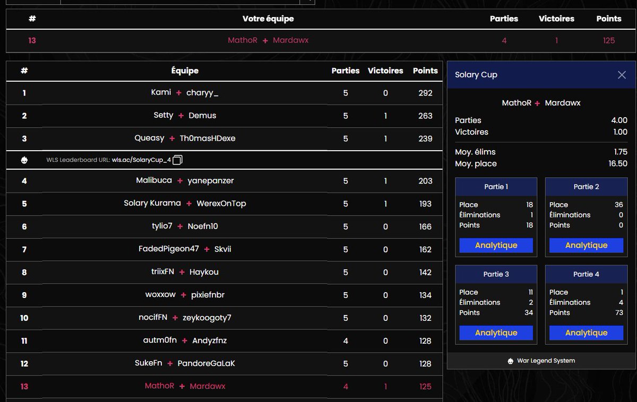Open Analytique for Partie 3
Screen dimensions: 637x402
point(496,333)
